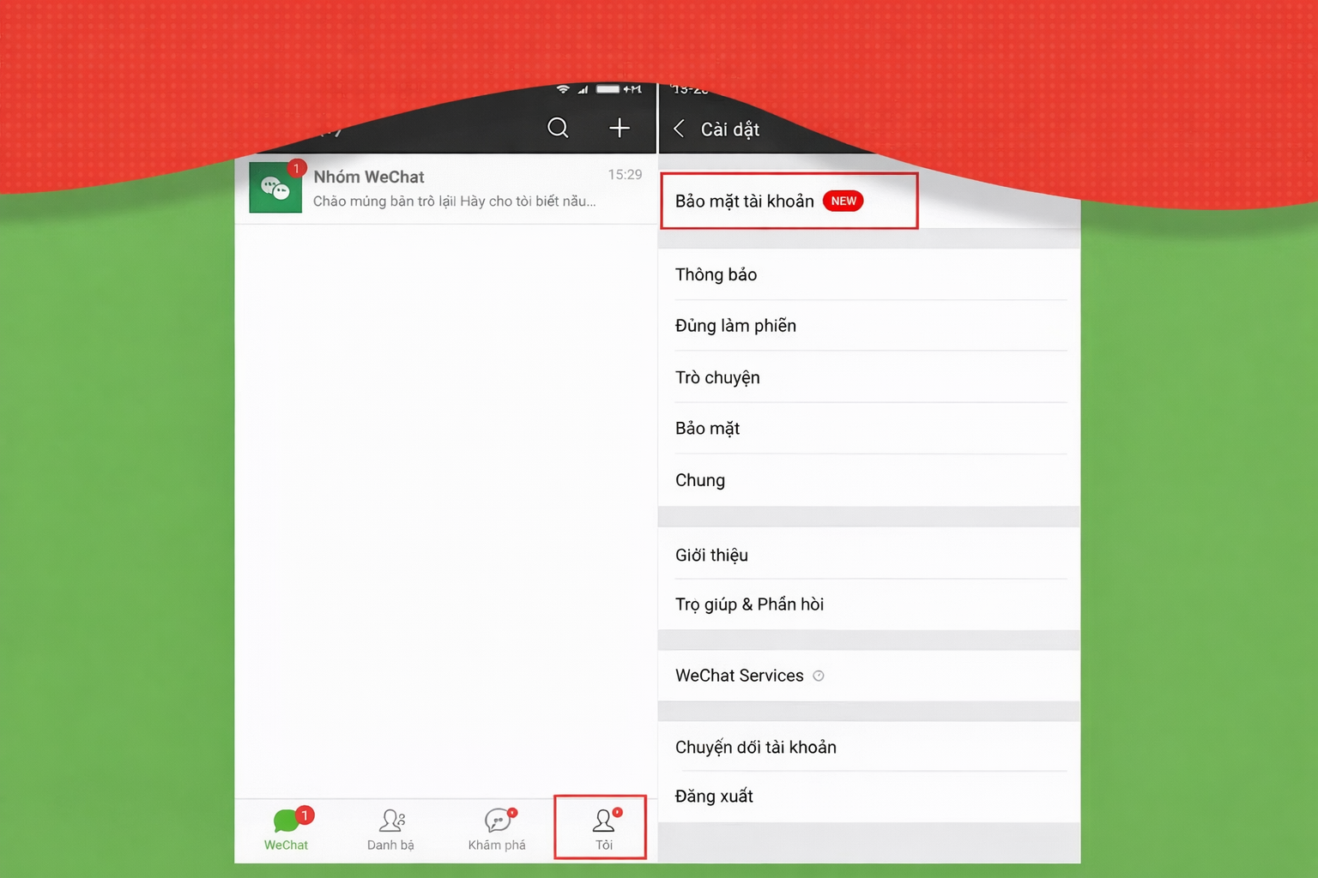Open the Nhóm WeChat conversation
Viewport: 1318px width, 878px height.
click(429, 187)
